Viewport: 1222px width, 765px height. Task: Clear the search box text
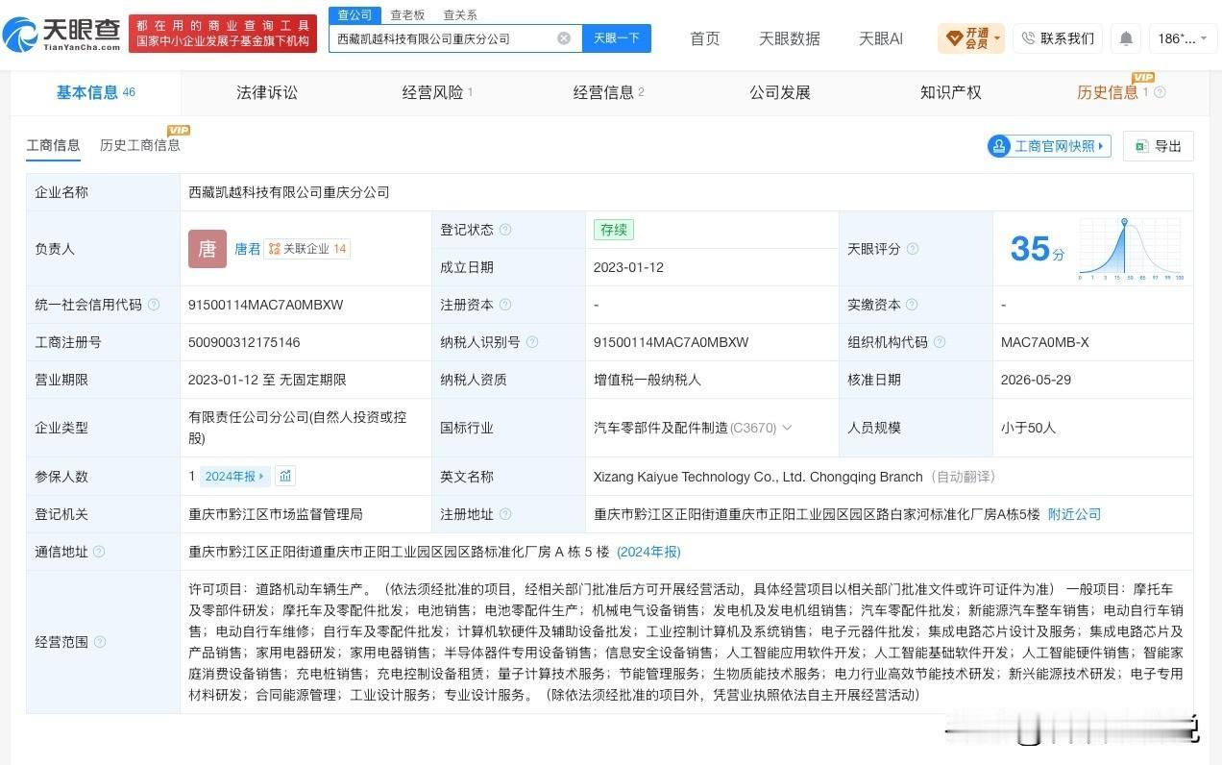tap(564, 38)
